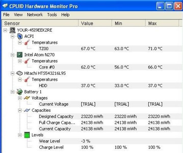
Task: Select the HDD sensor row
Action: [x=110, y=85]
